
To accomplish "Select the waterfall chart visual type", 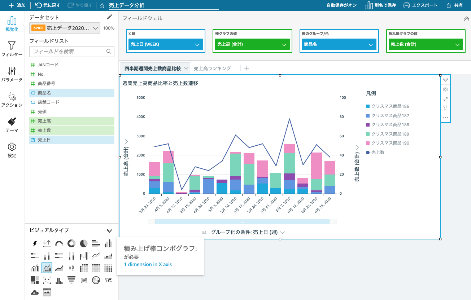I will [84, 256].
